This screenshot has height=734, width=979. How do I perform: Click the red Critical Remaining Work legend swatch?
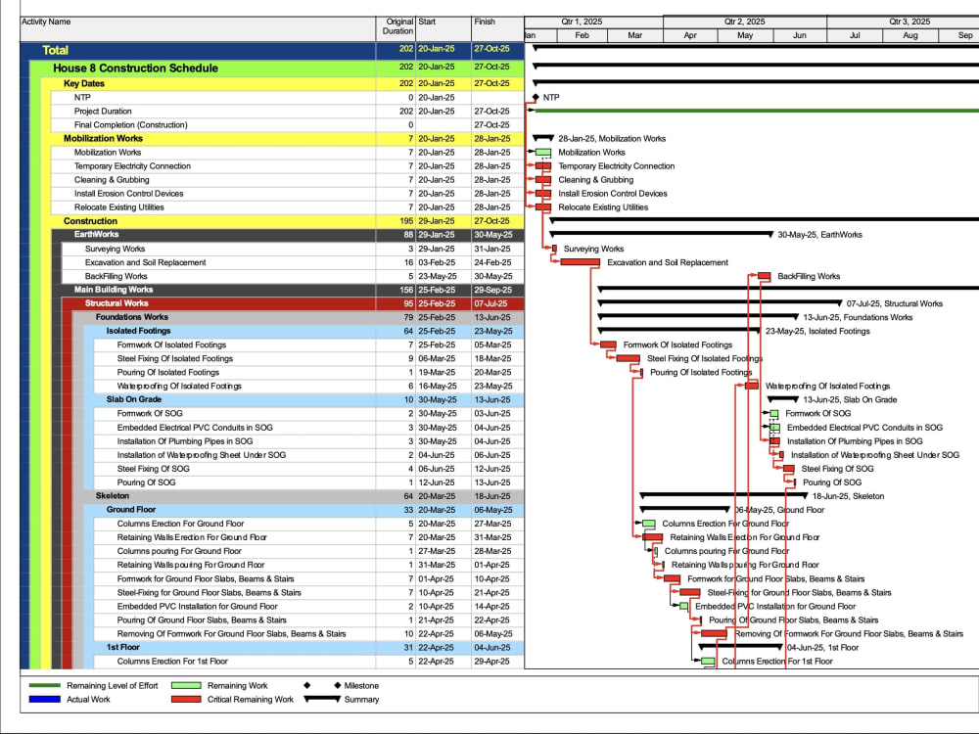186,700
